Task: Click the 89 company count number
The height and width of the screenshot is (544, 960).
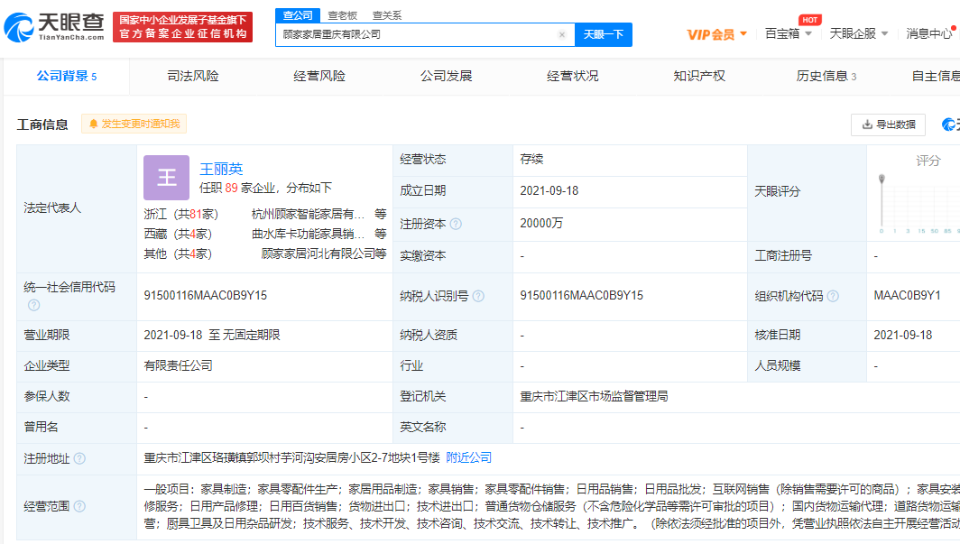Action: click(231, 188)
